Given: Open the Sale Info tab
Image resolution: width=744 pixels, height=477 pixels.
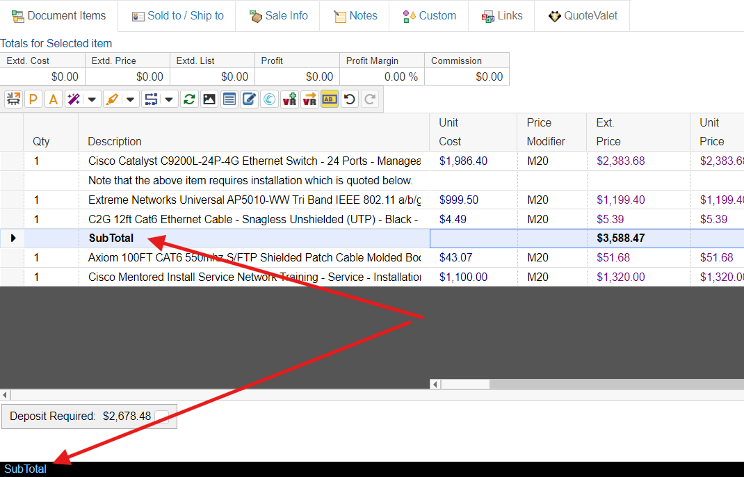Looking at the screenshot, I should point(278,16).
